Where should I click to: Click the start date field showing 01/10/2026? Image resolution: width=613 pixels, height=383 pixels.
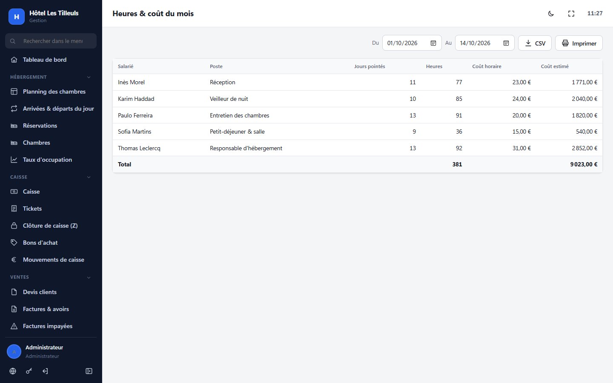pyautogui.click(x=412, y=43)
